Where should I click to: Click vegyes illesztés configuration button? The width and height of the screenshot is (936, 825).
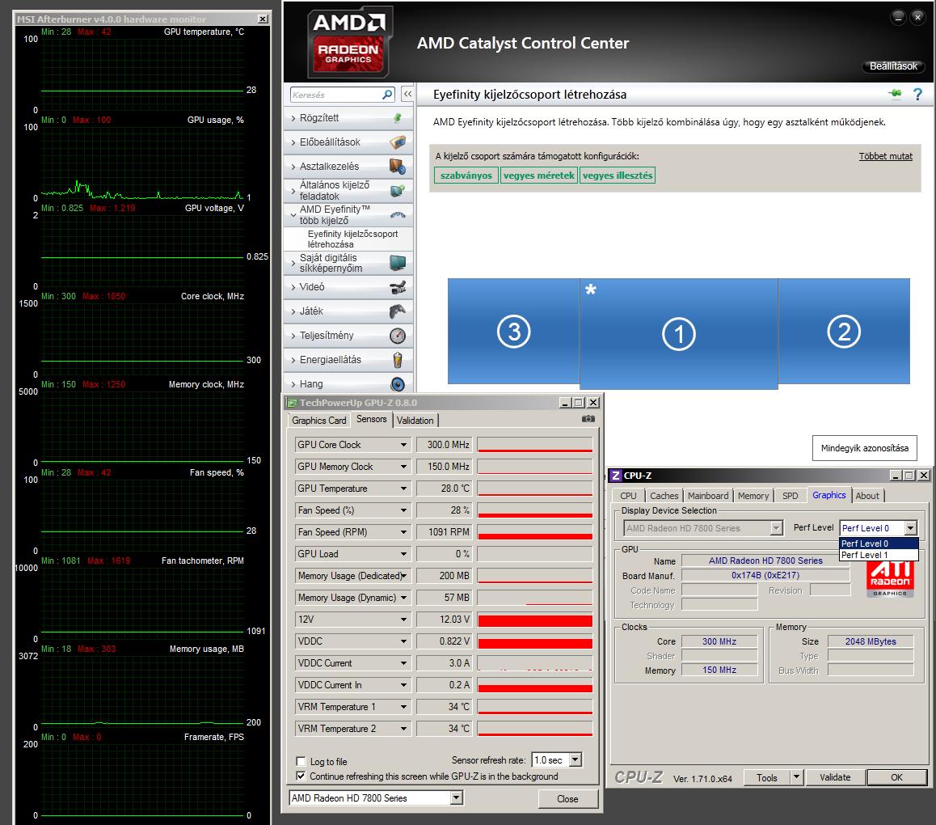618,176
